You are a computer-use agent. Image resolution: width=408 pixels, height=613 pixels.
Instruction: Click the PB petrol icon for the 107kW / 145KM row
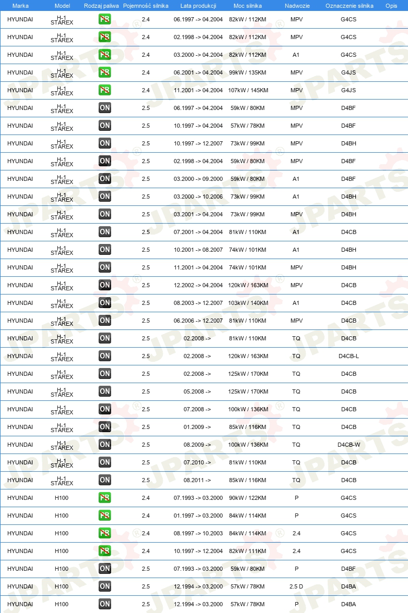coord(104,90)
